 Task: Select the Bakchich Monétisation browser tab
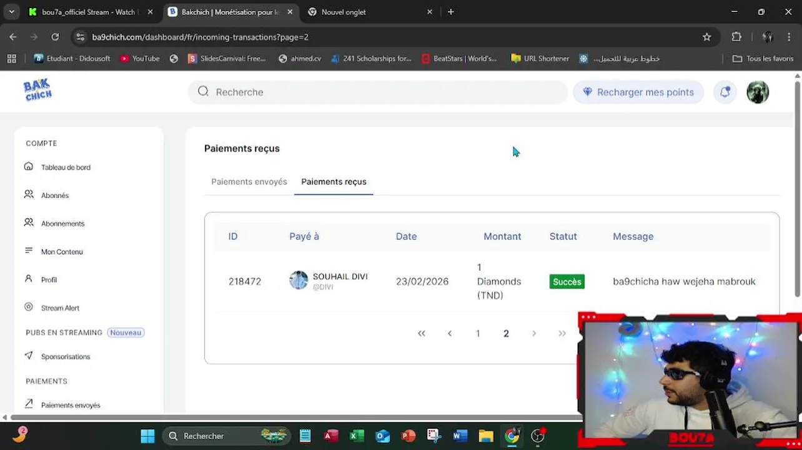click(x=230, y=12)
